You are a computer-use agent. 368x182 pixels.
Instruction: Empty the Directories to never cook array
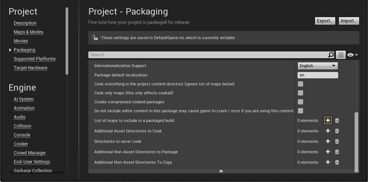(x=337, y=141)
